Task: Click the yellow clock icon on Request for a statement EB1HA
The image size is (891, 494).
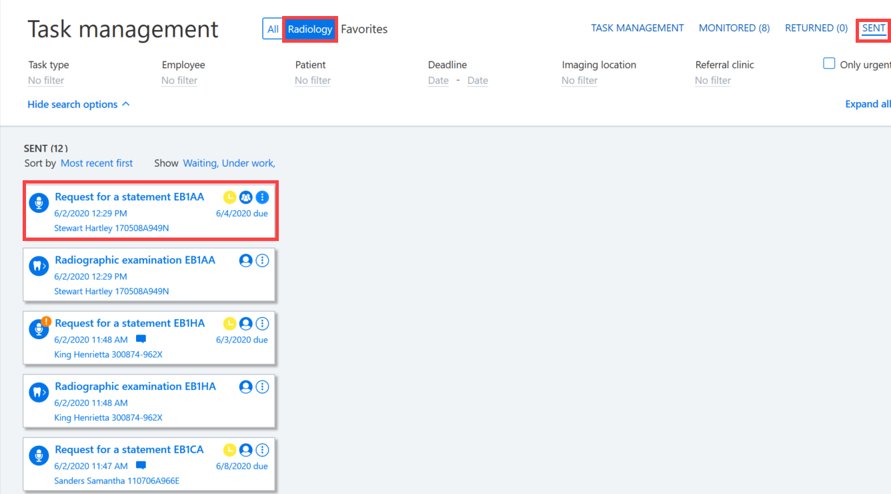Action: (229, 324)
